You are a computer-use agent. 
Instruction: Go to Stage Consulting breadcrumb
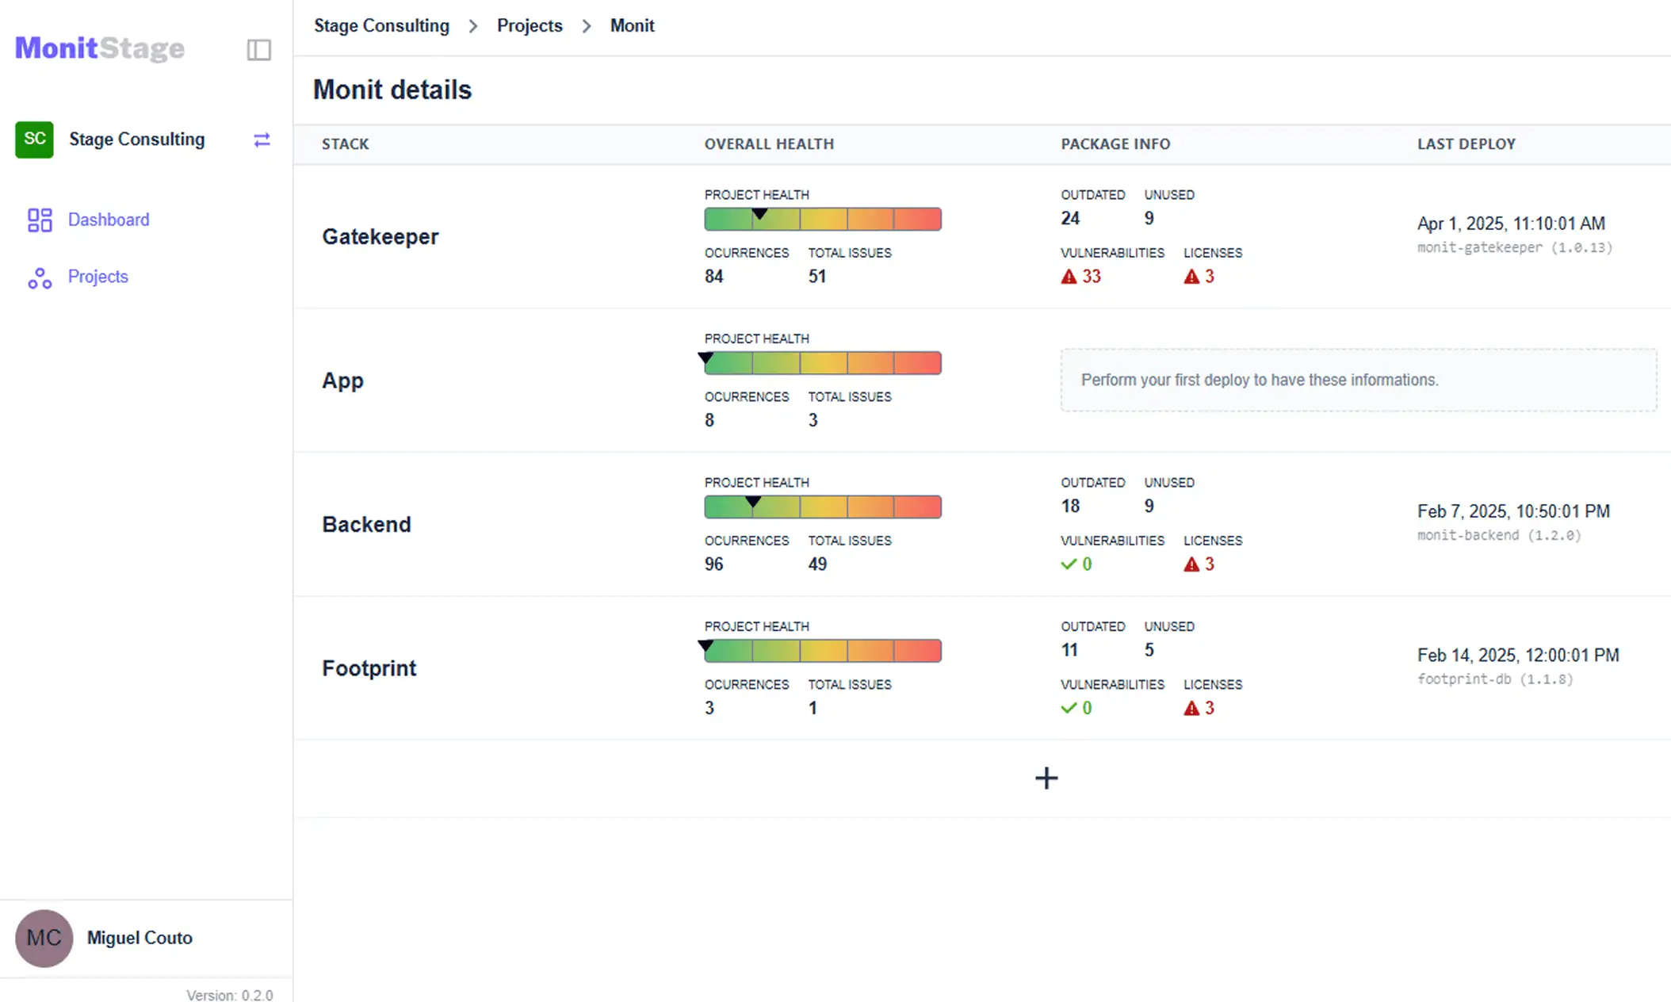(381, 25)
